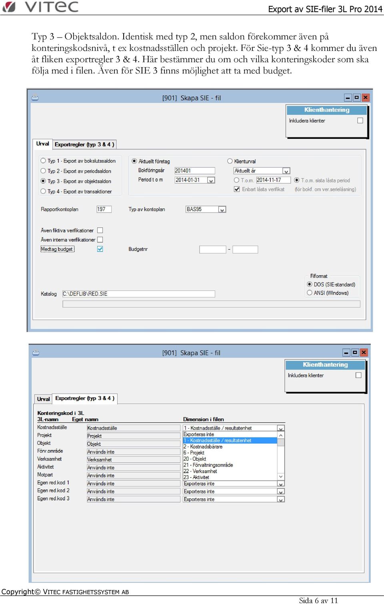This screenshot has width=384, height=604.
Task: Click the Eget namn field for Kostnadsställe
Action: click(x=134, y=428)
